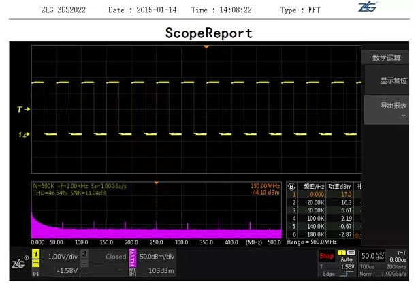Click the orange FFT cursor marker
Viewport: 418px width, 284px height.
tap(157, 183)
